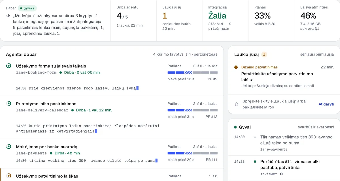The width and height of the screenshot is (340, 181).
Task: Click the orange status icon for Užsakymo patvirtinimo laiškas
Action: click(x=9, y=176)
